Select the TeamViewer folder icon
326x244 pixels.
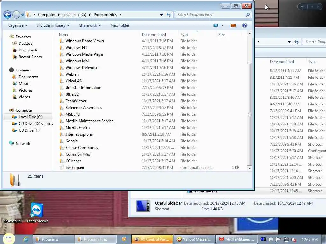[61, 101]
